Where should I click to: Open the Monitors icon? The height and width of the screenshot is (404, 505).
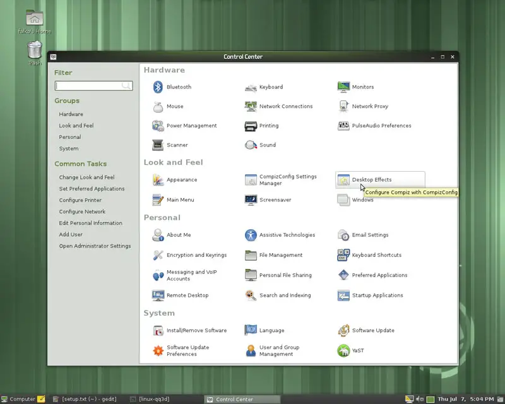click(x=343, y=87)
